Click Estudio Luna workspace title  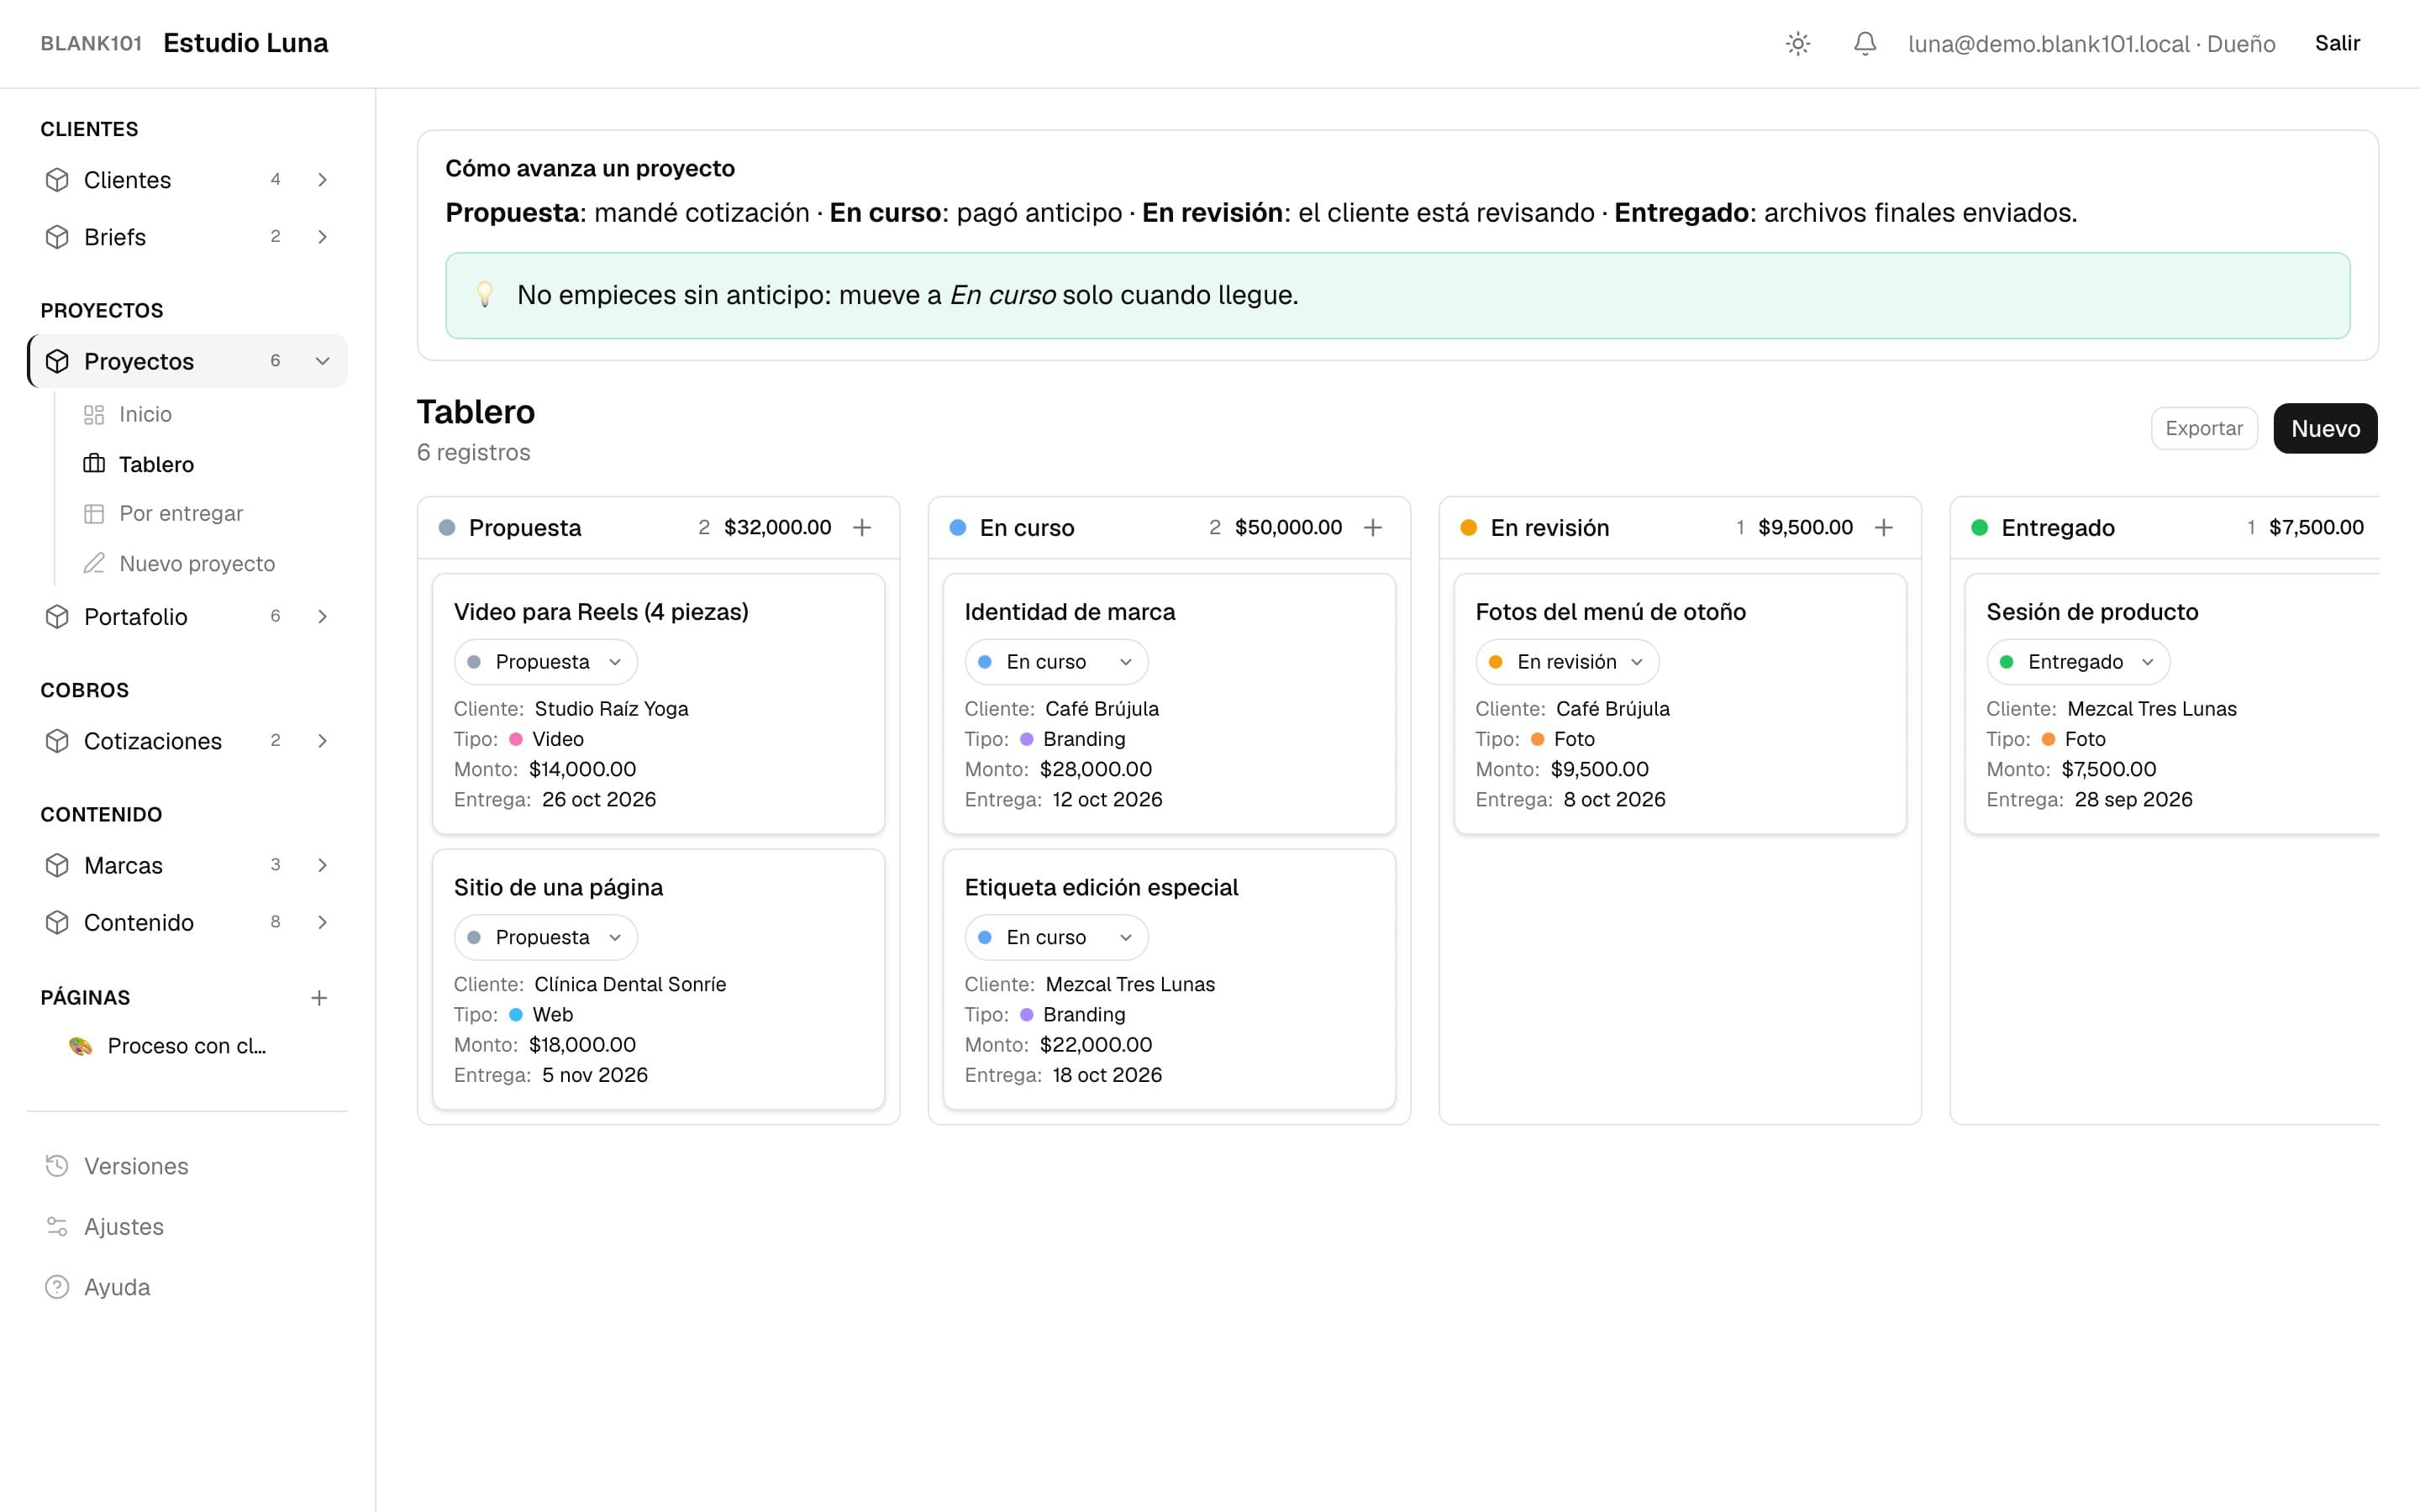pos(246,43)
